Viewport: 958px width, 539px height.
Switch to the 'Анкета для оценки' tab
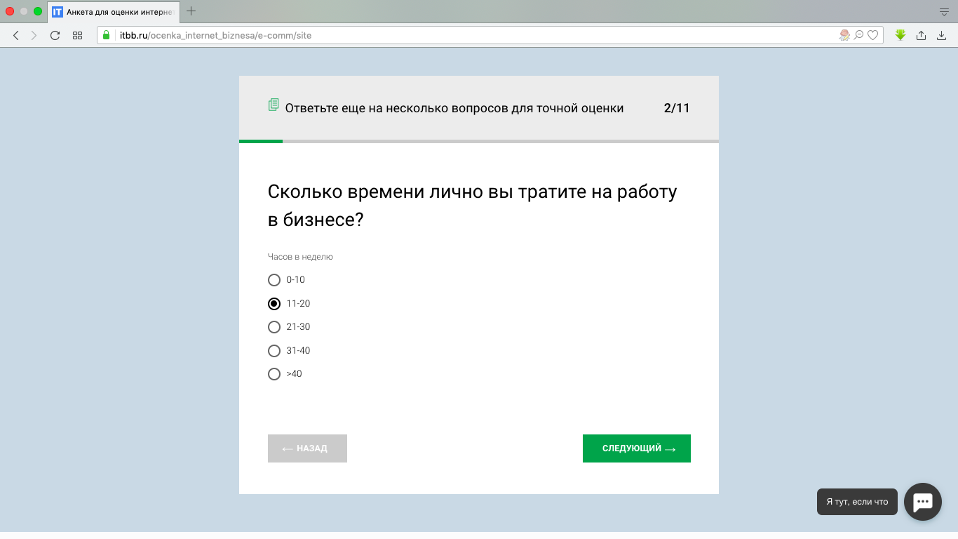pos(114,11)
